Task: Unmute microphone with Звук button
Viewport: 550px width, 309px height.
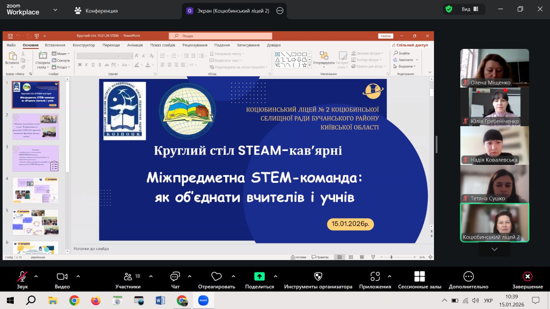Action: [22, 276]
